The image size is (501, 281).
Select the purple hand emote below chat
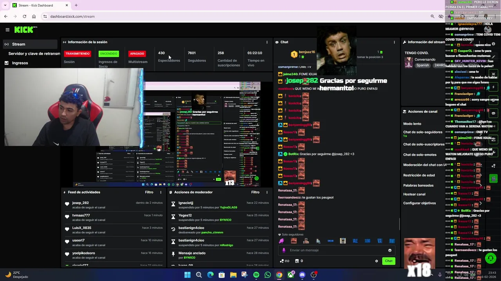pyautogui.click(x=281, y=241)
